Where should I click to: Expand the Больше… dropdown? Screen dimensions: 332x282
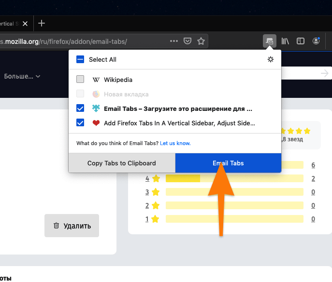(x=22, y=76)
